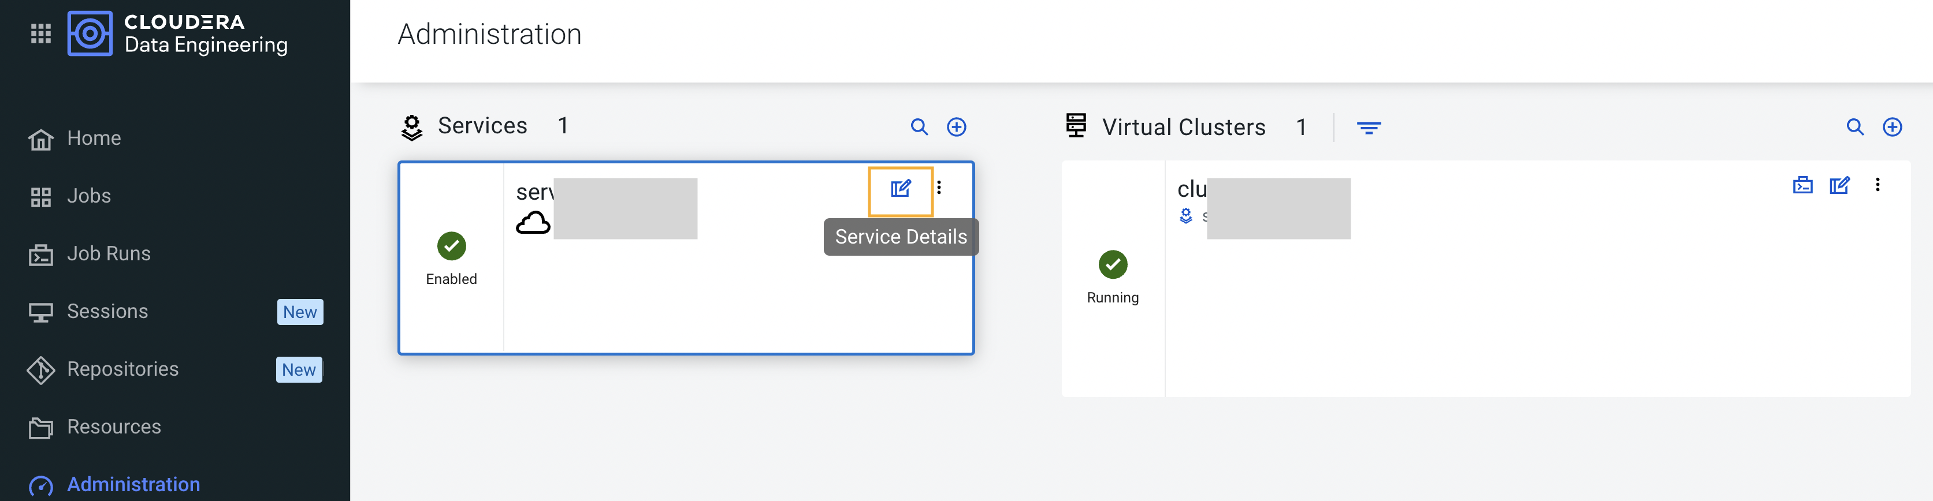The width and height of the screenshot is (1933, 501).
Task: Filter virtual clusters with filter icon
Action: [1368, 128]
